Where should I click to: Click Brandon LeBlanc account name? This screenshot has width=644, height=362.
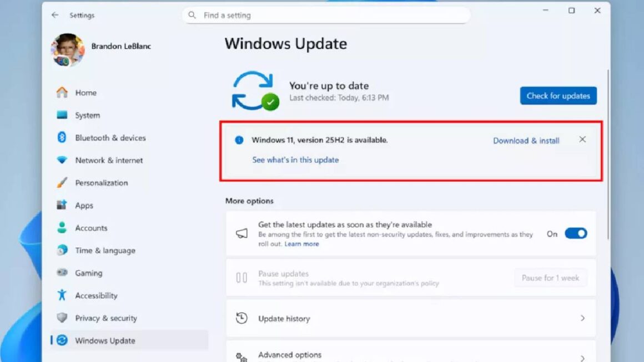121,47
